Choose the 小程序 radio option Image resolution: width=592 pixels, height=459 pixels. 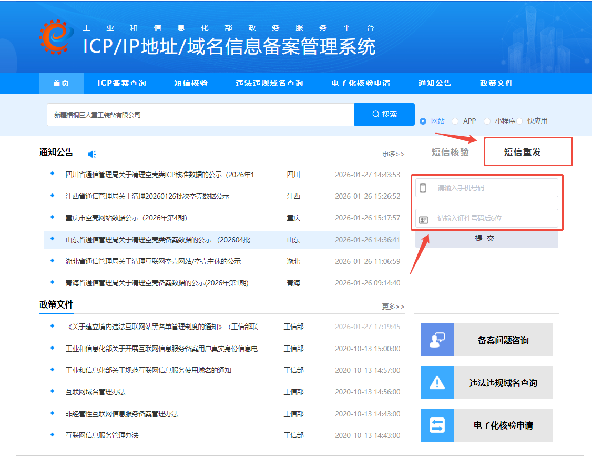487,121
